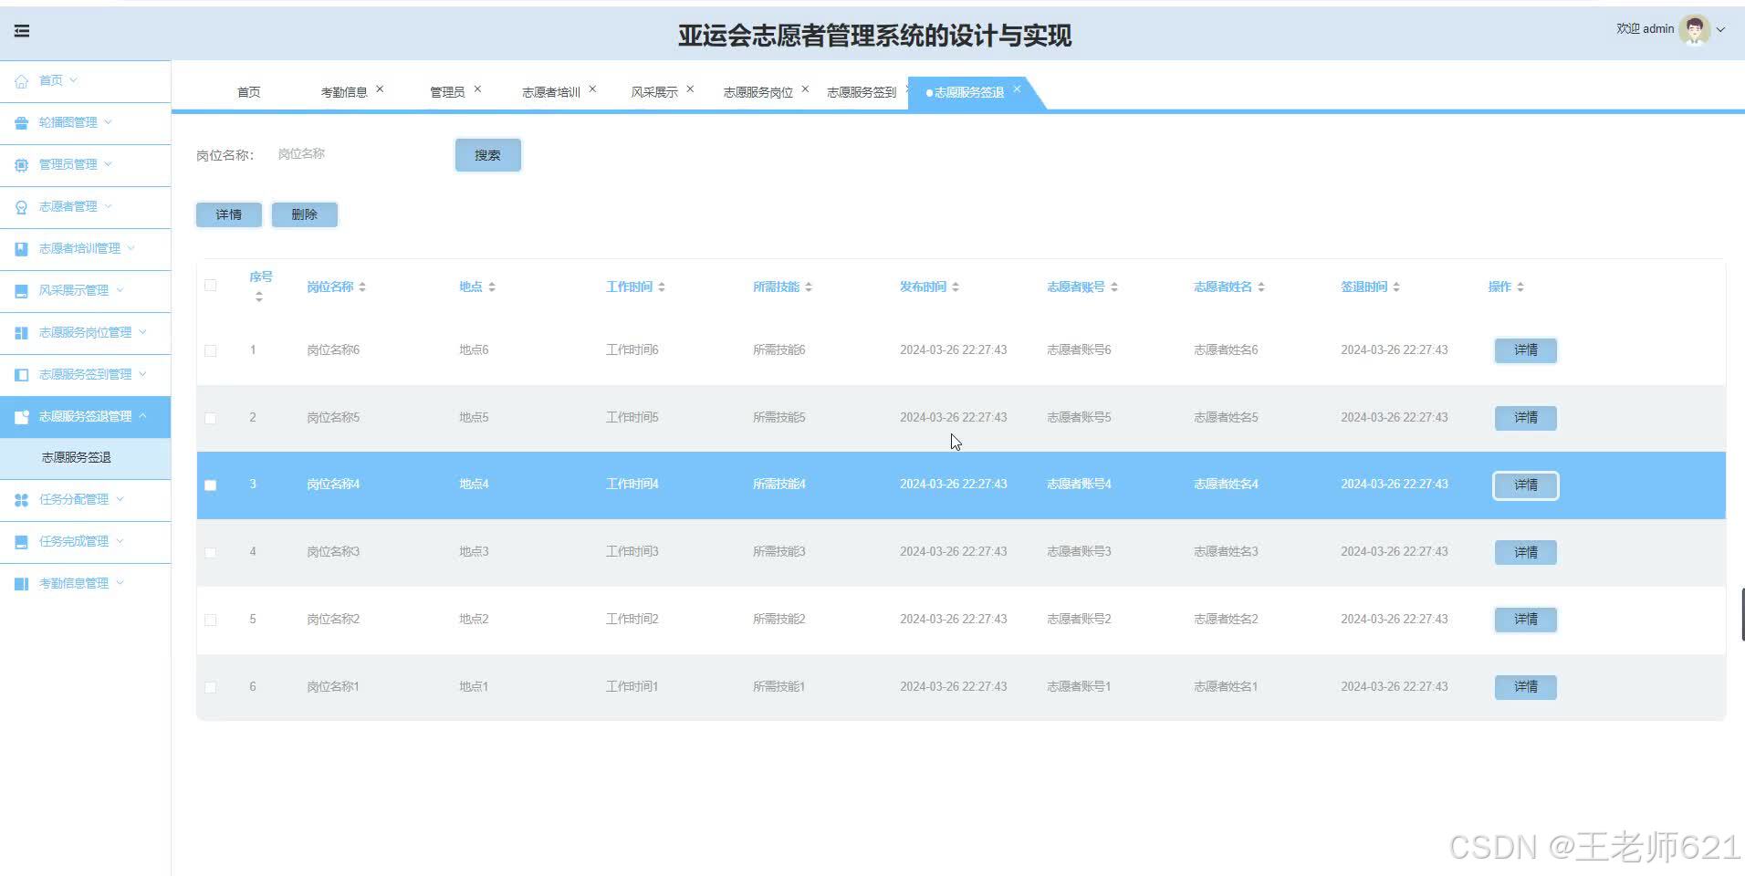This screenshot has height=876, width=1745.
Task: Click the 任务完成管理 sidebar icon
Action: coord(21,542)
